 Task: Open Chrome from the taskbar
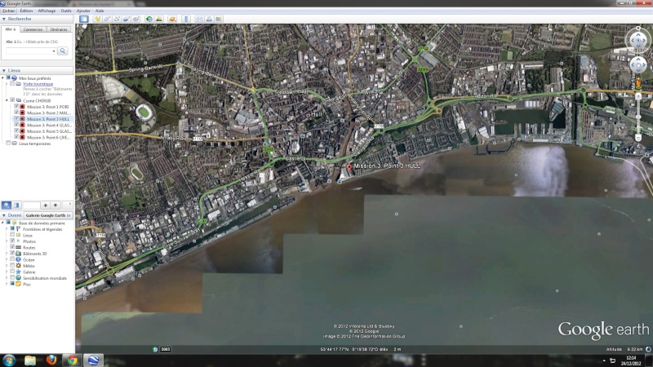[73, 360]
